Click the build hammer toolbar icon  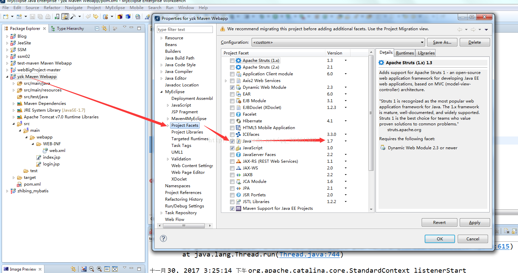tap(73, 16)
